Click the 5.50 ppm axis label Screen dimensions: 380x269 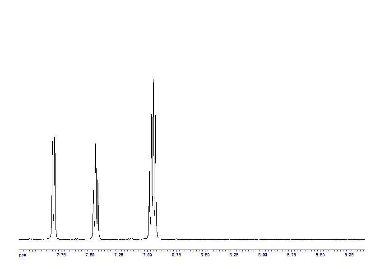(x=320, y=255)
